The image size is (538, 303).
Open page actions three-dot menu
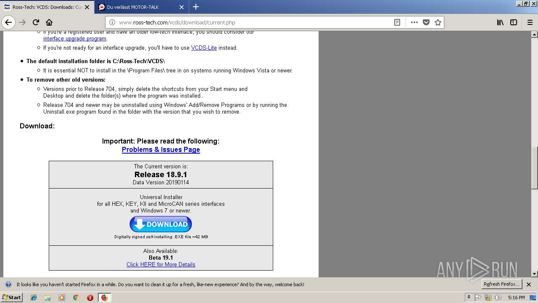414,22
